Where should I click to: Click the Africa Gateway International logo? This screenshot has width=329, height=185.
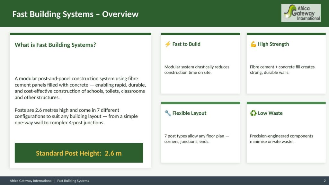301,13
